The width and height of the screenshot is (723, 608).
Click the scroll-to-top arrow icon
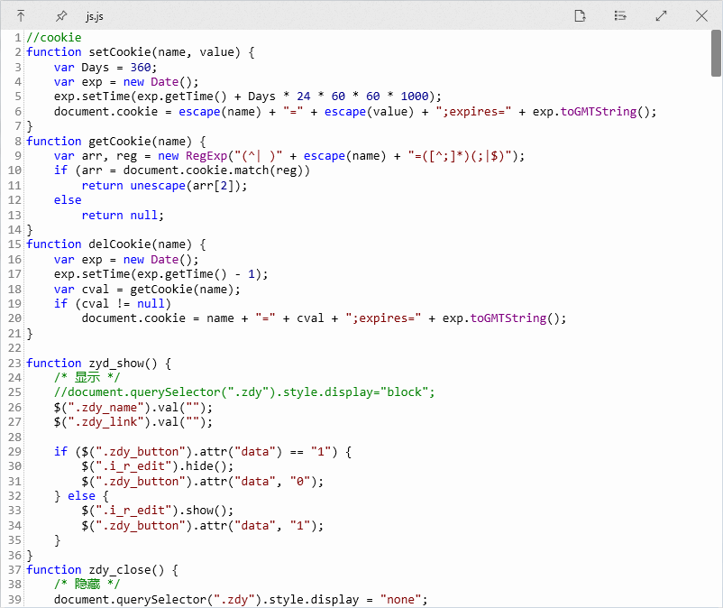point(21,16)
